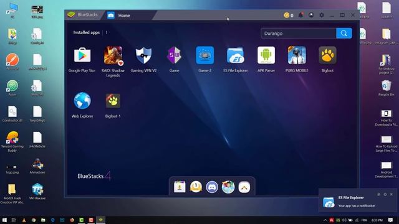
Task: Open ES File Explorer from installed apps
Action: [236, 55]
